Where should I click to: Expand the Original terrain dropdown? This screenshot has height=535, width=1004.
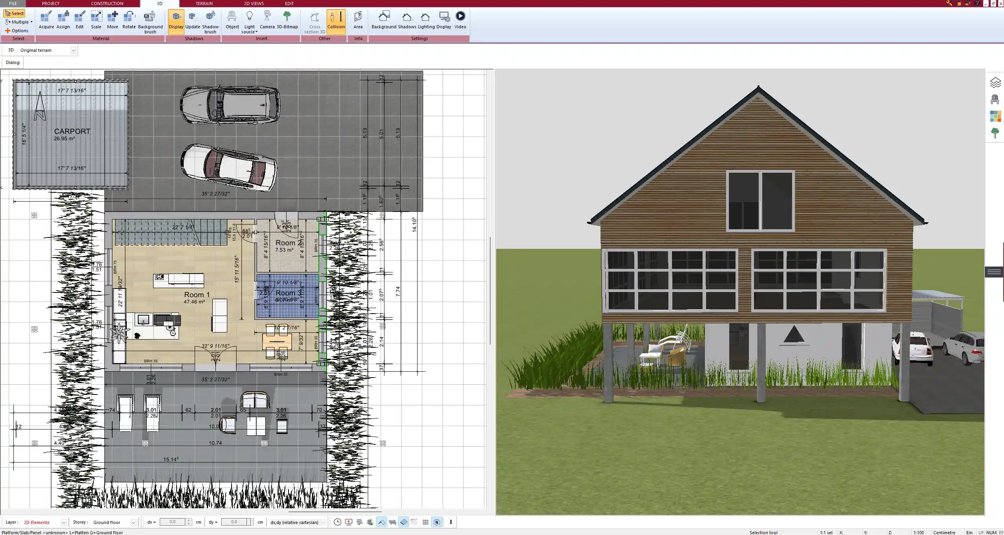(73, 50)
